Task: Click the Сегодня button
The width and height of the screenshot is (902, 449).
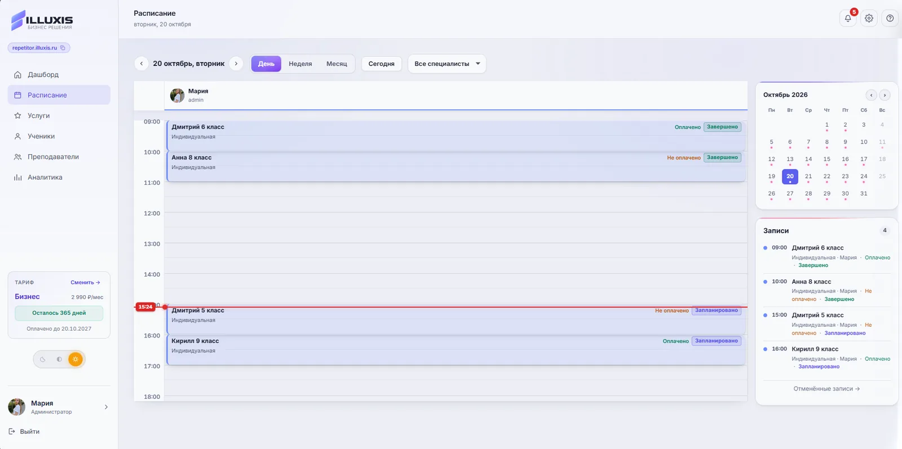Action: click(382, 64)
